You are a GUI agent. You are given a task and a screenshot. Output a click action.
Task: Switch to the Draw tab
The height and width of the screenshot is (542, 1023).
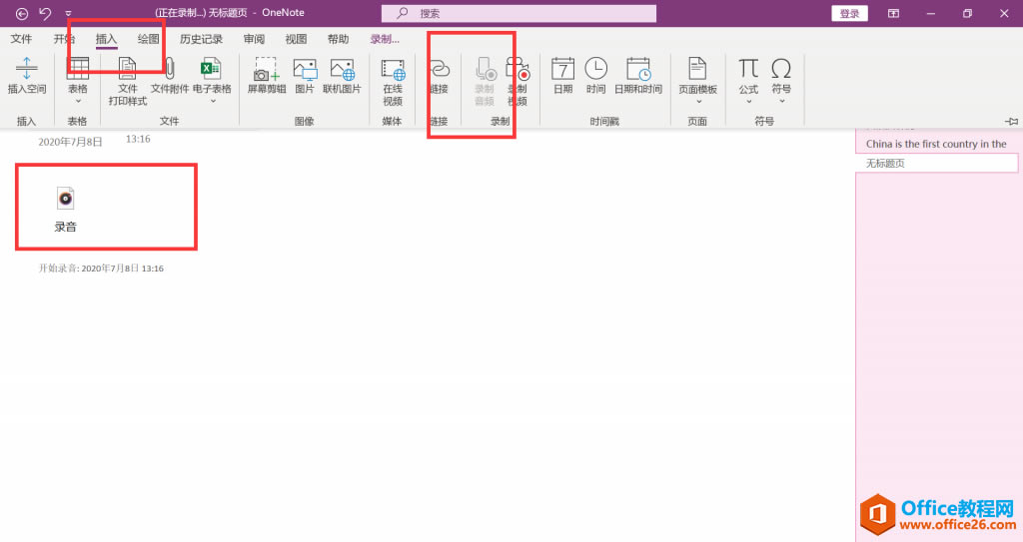148,39
